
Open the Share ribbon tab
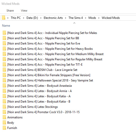[10, 11]
